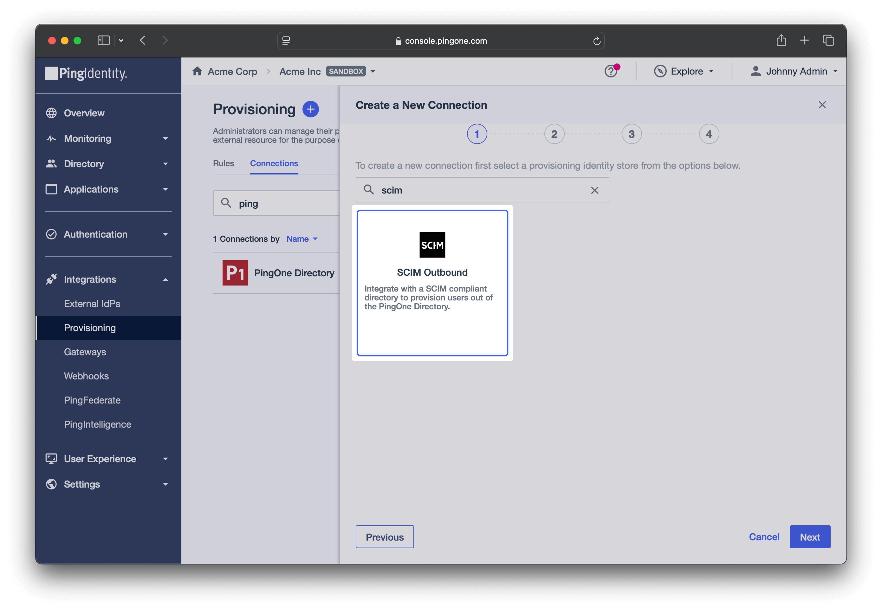Open the environment SANDBOX dropdown
The width and height of the screenshot is (882, 611).
point(373,71)
